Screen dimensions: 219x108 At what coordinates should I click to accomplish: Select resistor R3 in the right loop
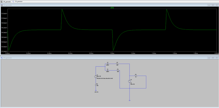pos(136,76)
